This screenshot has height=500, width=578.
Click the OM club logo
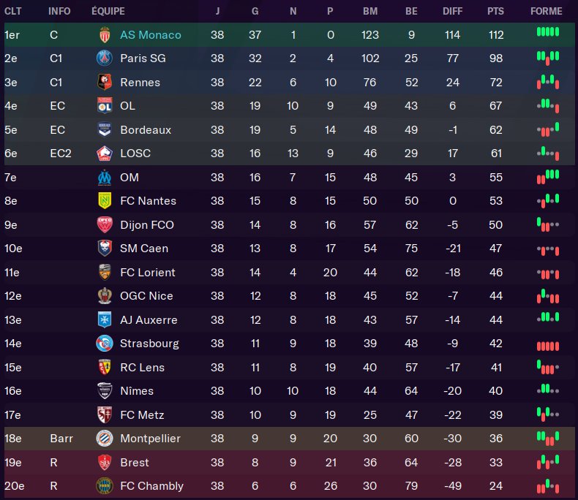[x=104, y=178]
